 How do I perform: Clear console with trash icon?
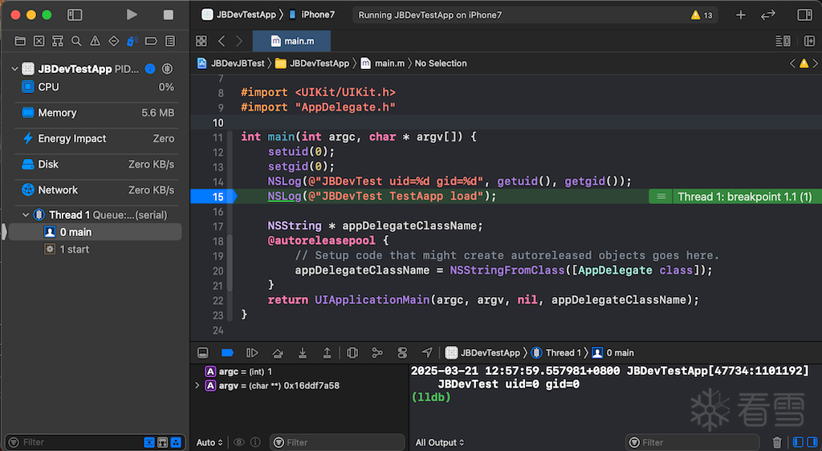(x=776, y=442)
